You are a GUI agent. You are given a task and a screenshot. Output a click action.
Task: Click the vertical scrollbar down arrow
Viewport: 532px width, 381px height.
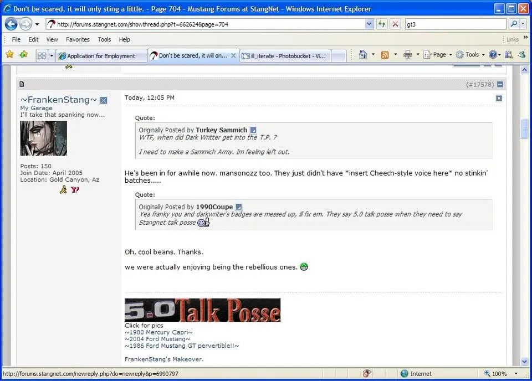[x=525, y=361]
